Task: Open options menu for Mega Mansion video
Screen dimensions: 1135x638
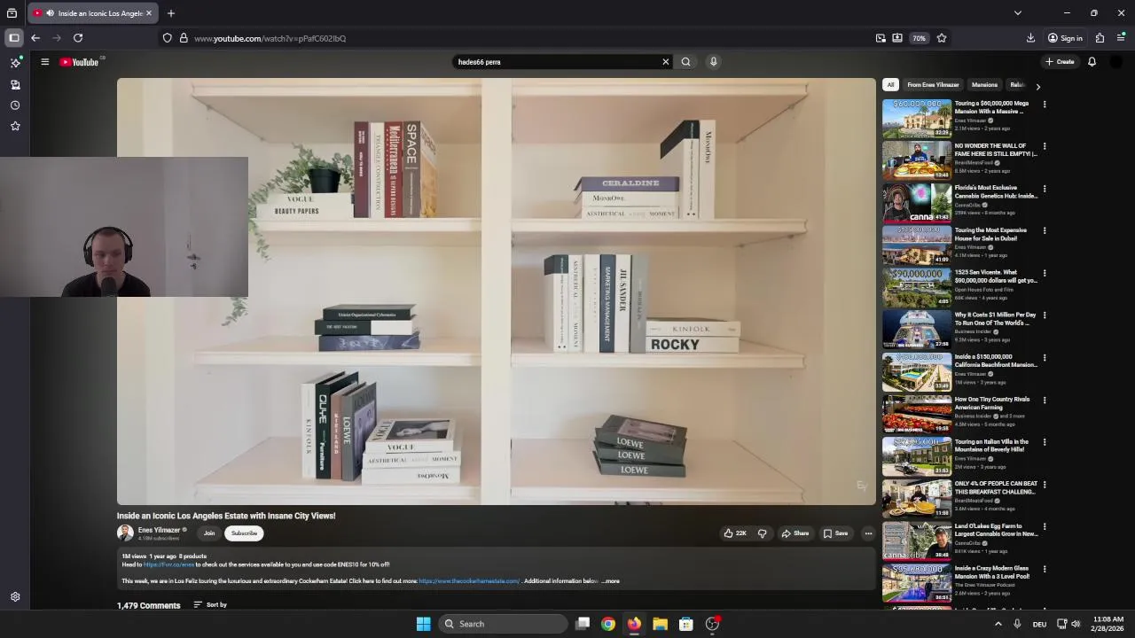Action: (1045, 105)
